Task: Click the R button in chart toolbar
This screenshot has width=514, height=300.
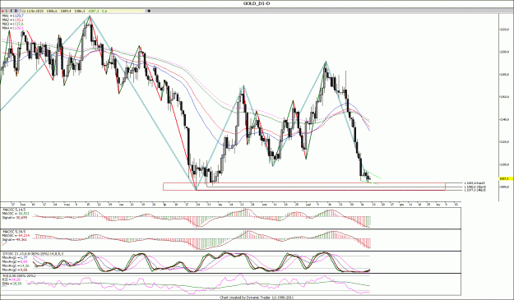Action: (16, 11)
